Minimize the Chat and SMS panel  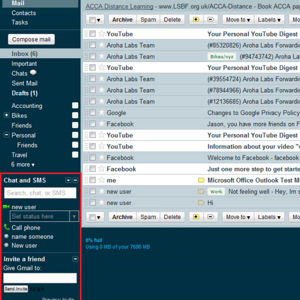pyautogui.click(x=75, y=180)
